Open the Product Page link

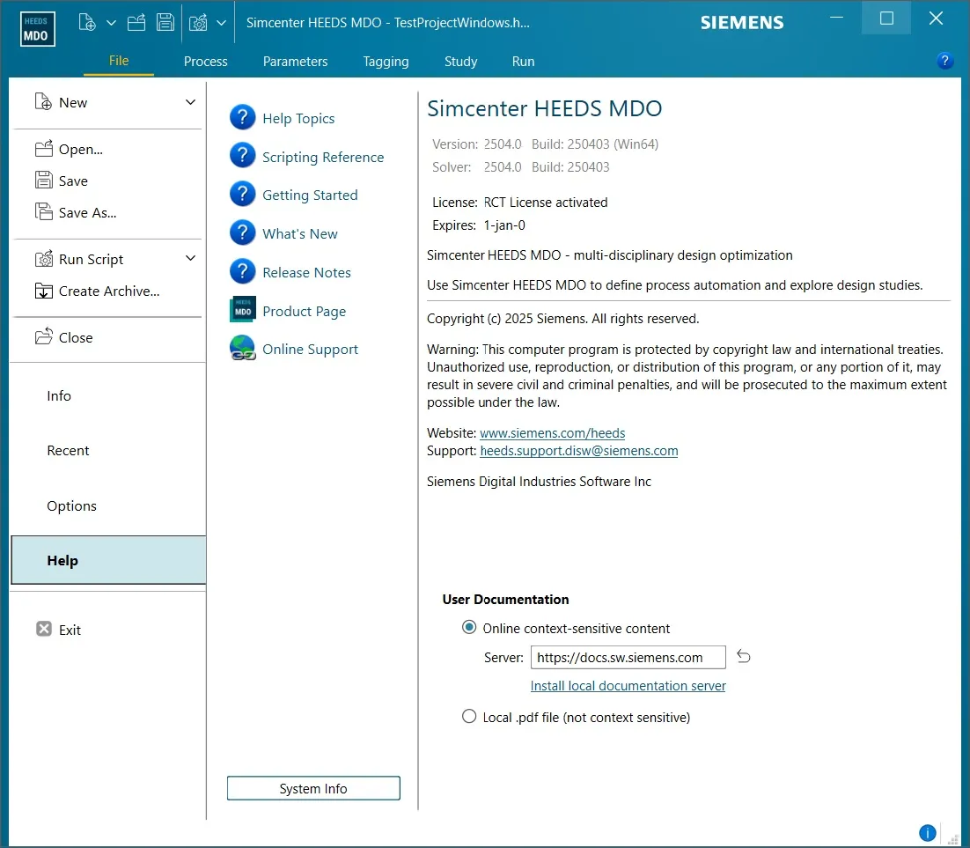point(304,312)
